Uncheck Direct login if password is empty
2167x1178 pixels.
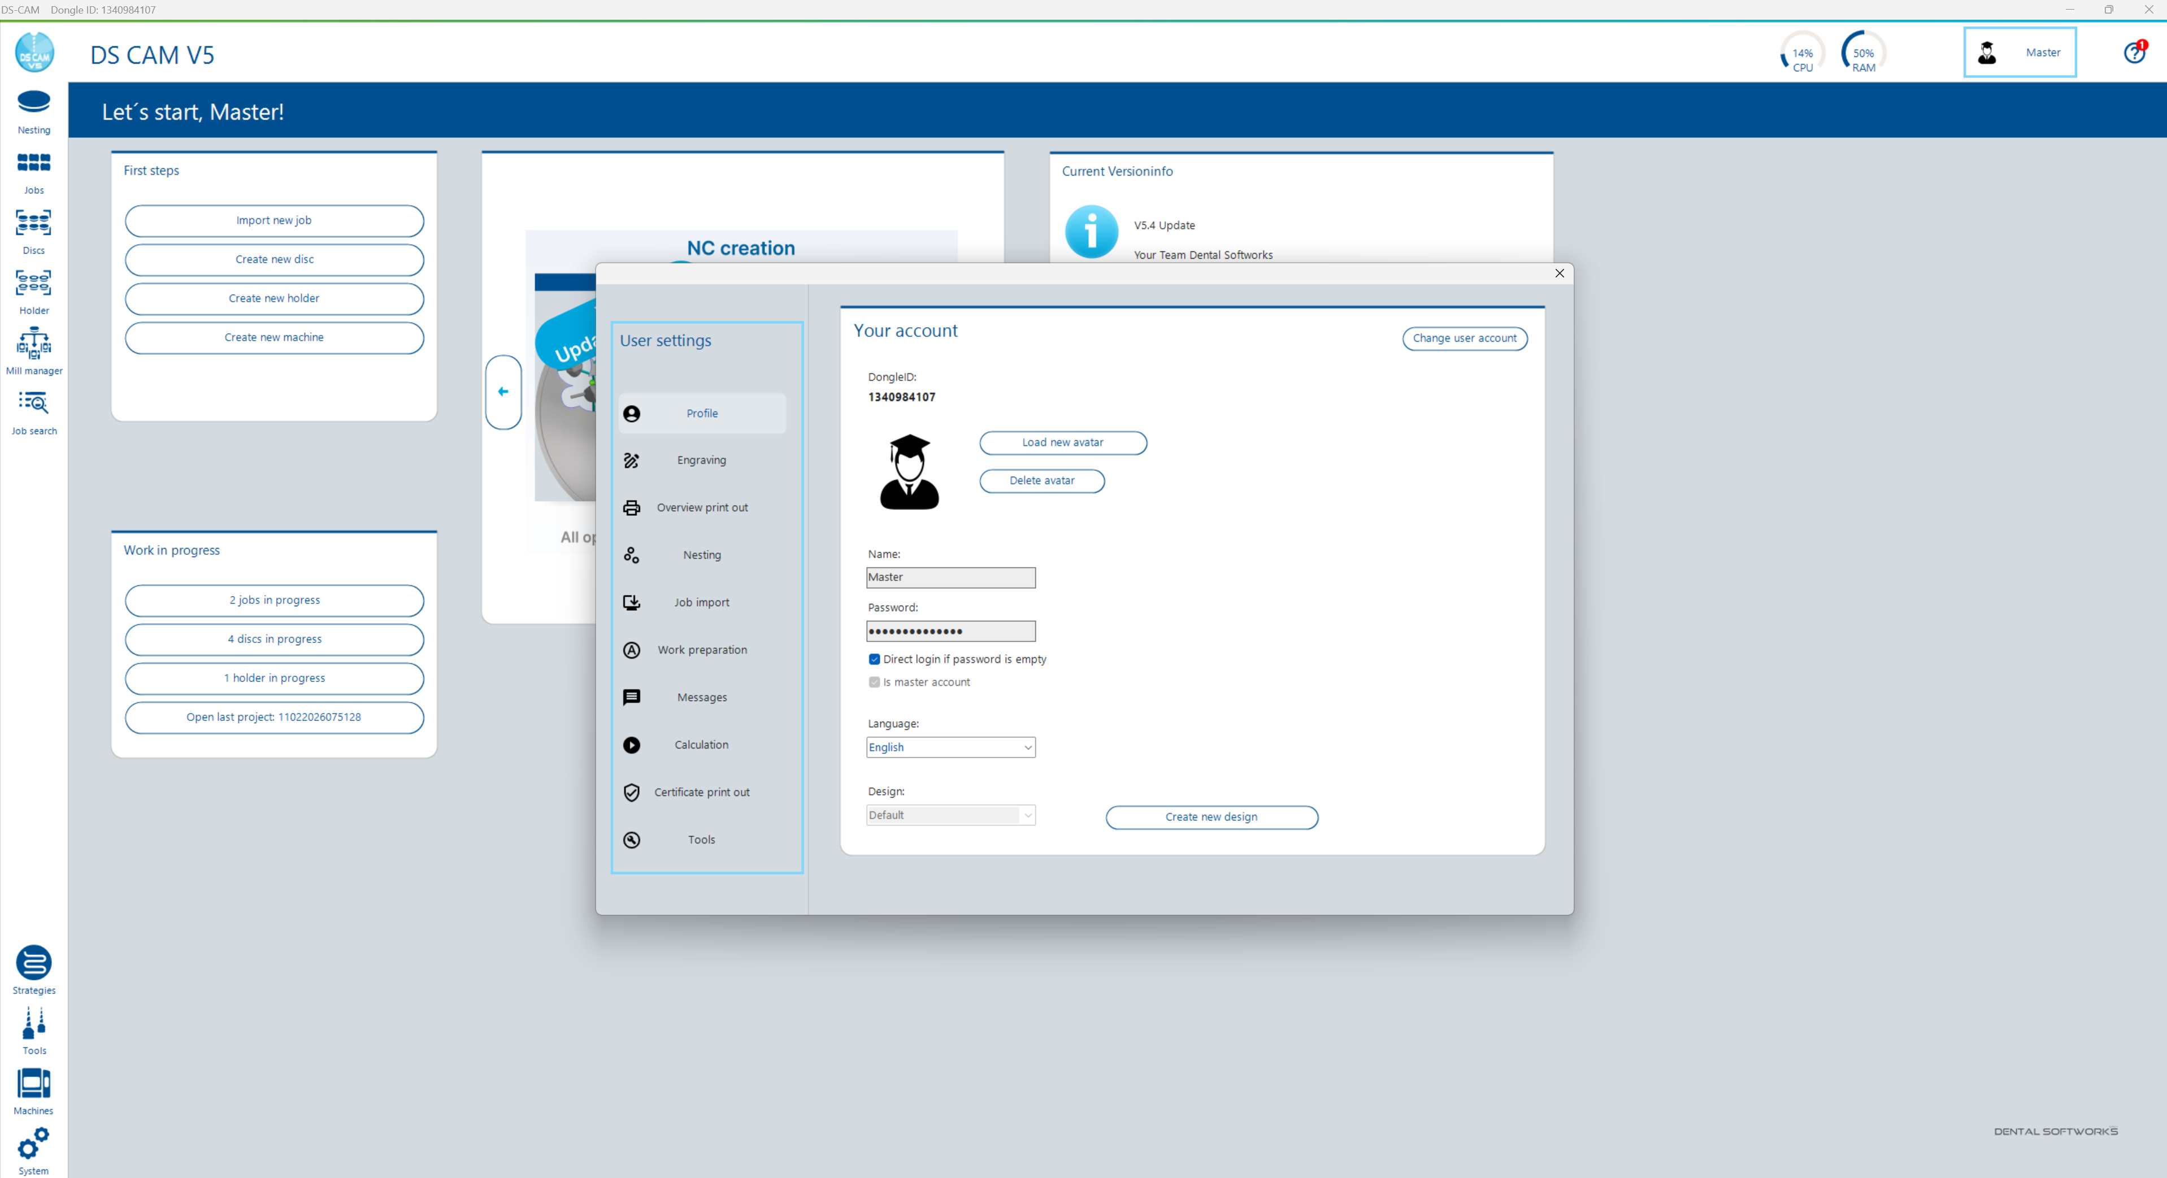click(x=874, y=659)
